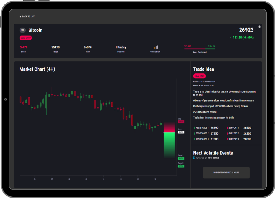Click the Confidence signal bars icon
This screenshot has width=275, height=198.
(155, 47)
